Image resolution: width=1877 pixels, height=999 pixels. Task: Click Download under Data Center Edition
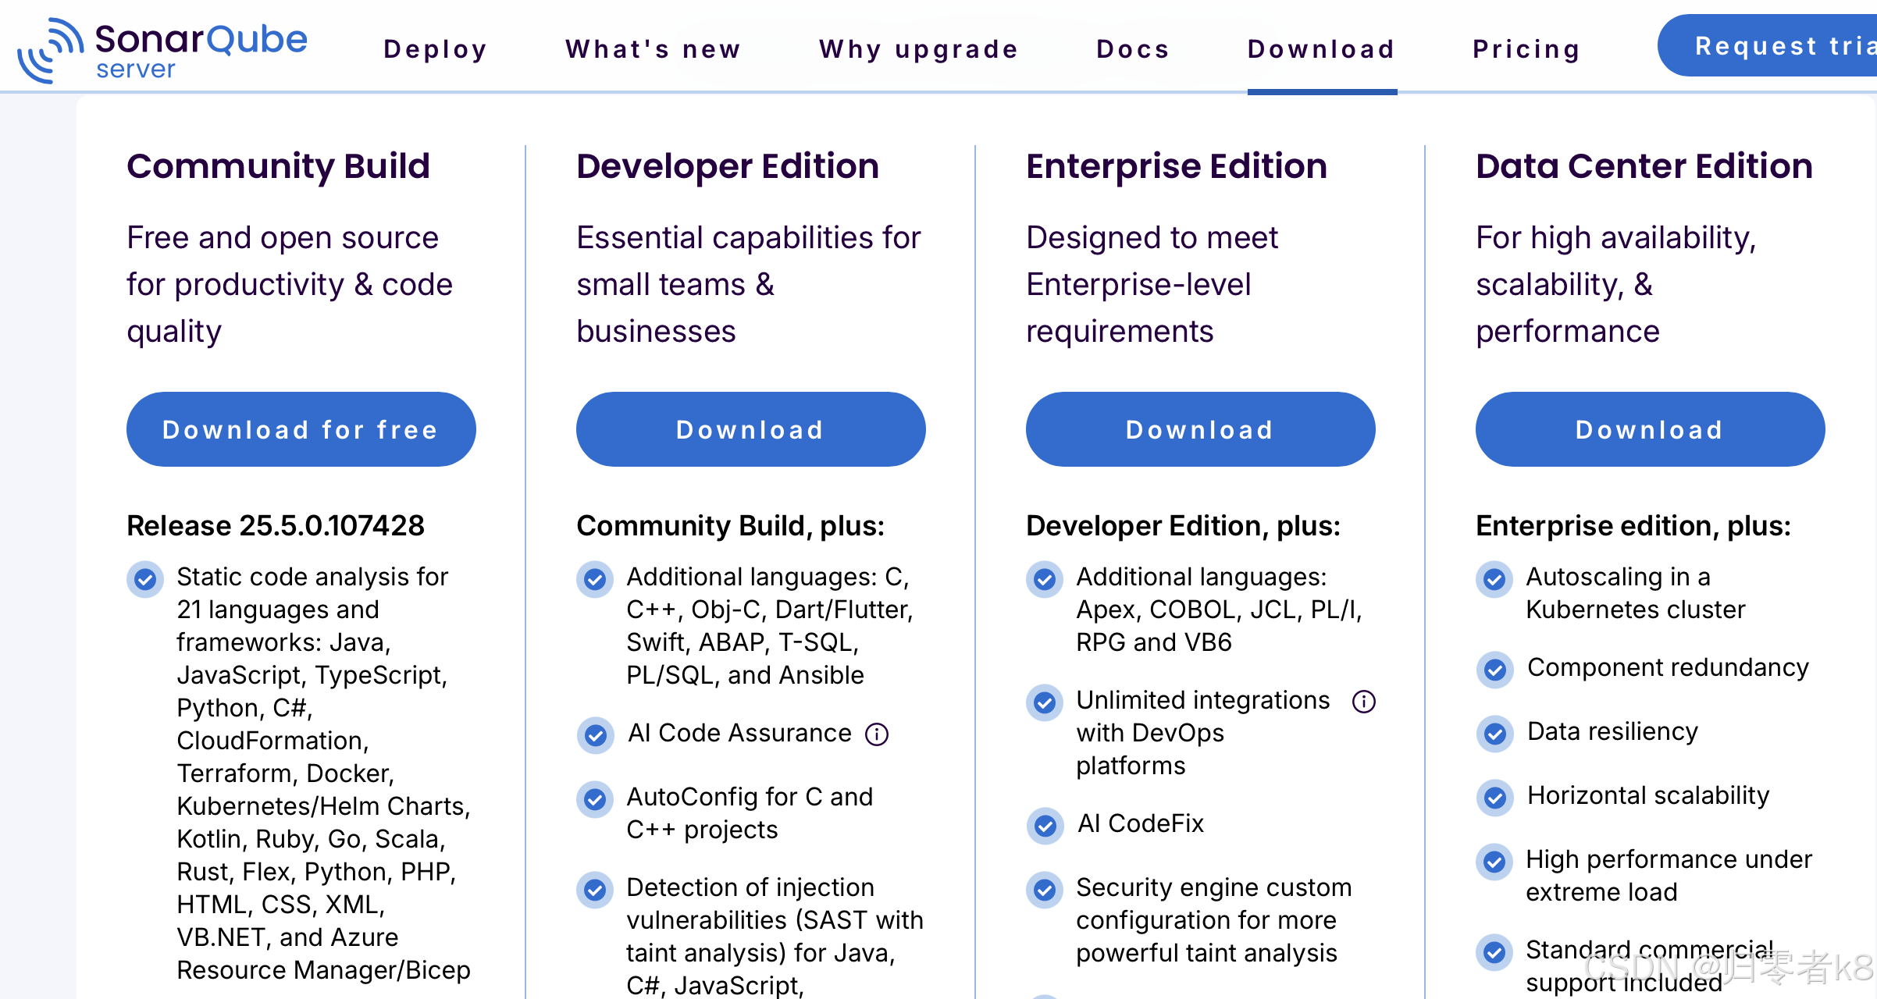click(x=1649, y=429)
